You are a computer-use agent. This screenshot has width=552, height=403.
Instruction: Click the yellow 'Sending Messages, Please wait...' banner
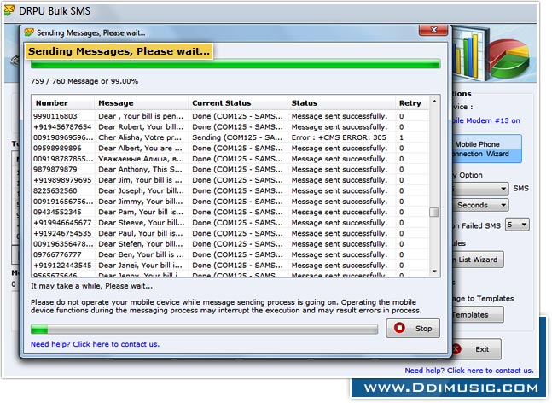[x=119, y=51]
